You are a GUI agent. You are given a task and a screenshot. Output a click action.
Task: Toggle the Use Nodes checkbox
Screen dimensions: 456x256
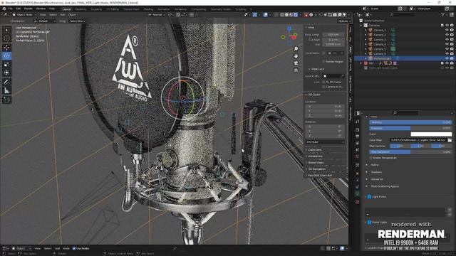(74, 248)
